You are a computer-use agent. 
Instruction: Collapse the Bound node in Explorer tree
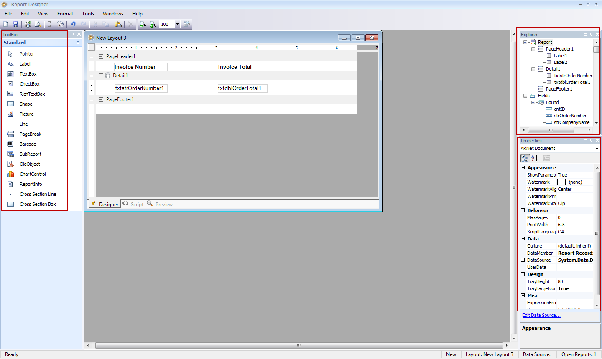[x=533, y=102]
